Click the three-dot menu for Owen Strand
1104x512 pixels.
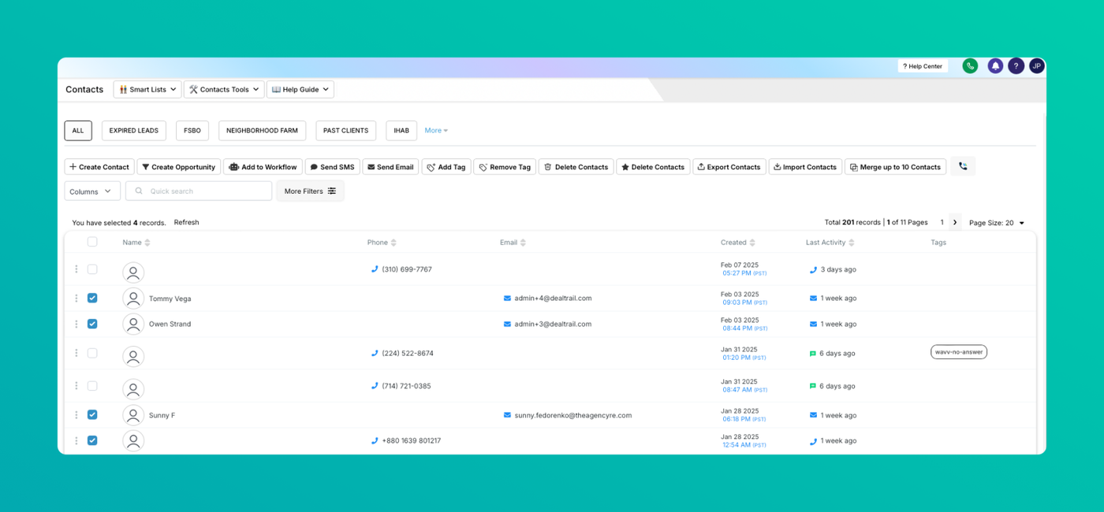[x=76, y=324]
